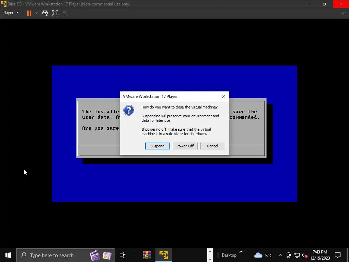Show hidden system tray icons
The width and height of the screenshot is (349, 262).
(280, 255)
